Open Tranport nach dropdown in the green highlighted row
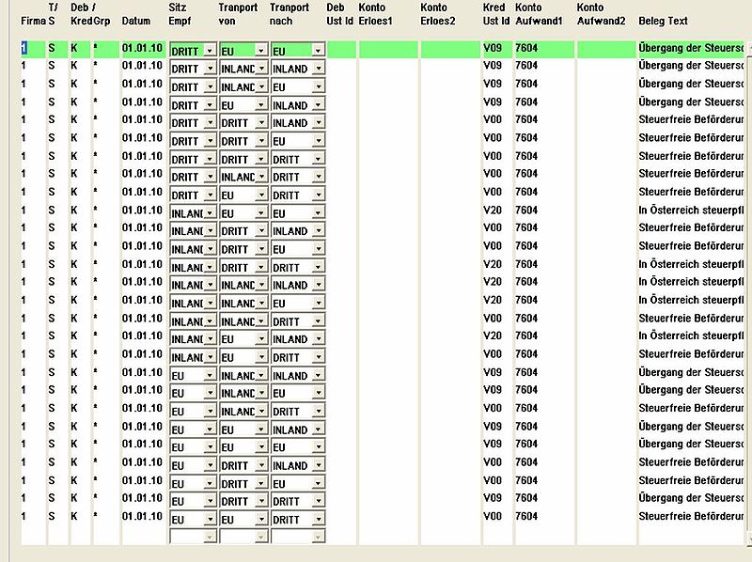752x562 pixels. click(x=319, y=51)
